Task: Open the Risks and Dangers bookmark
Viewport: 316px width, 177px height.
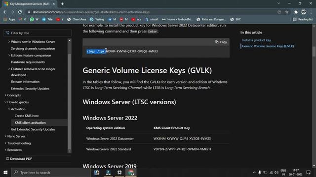Action: pyautogui.click(x=211, y=19)
